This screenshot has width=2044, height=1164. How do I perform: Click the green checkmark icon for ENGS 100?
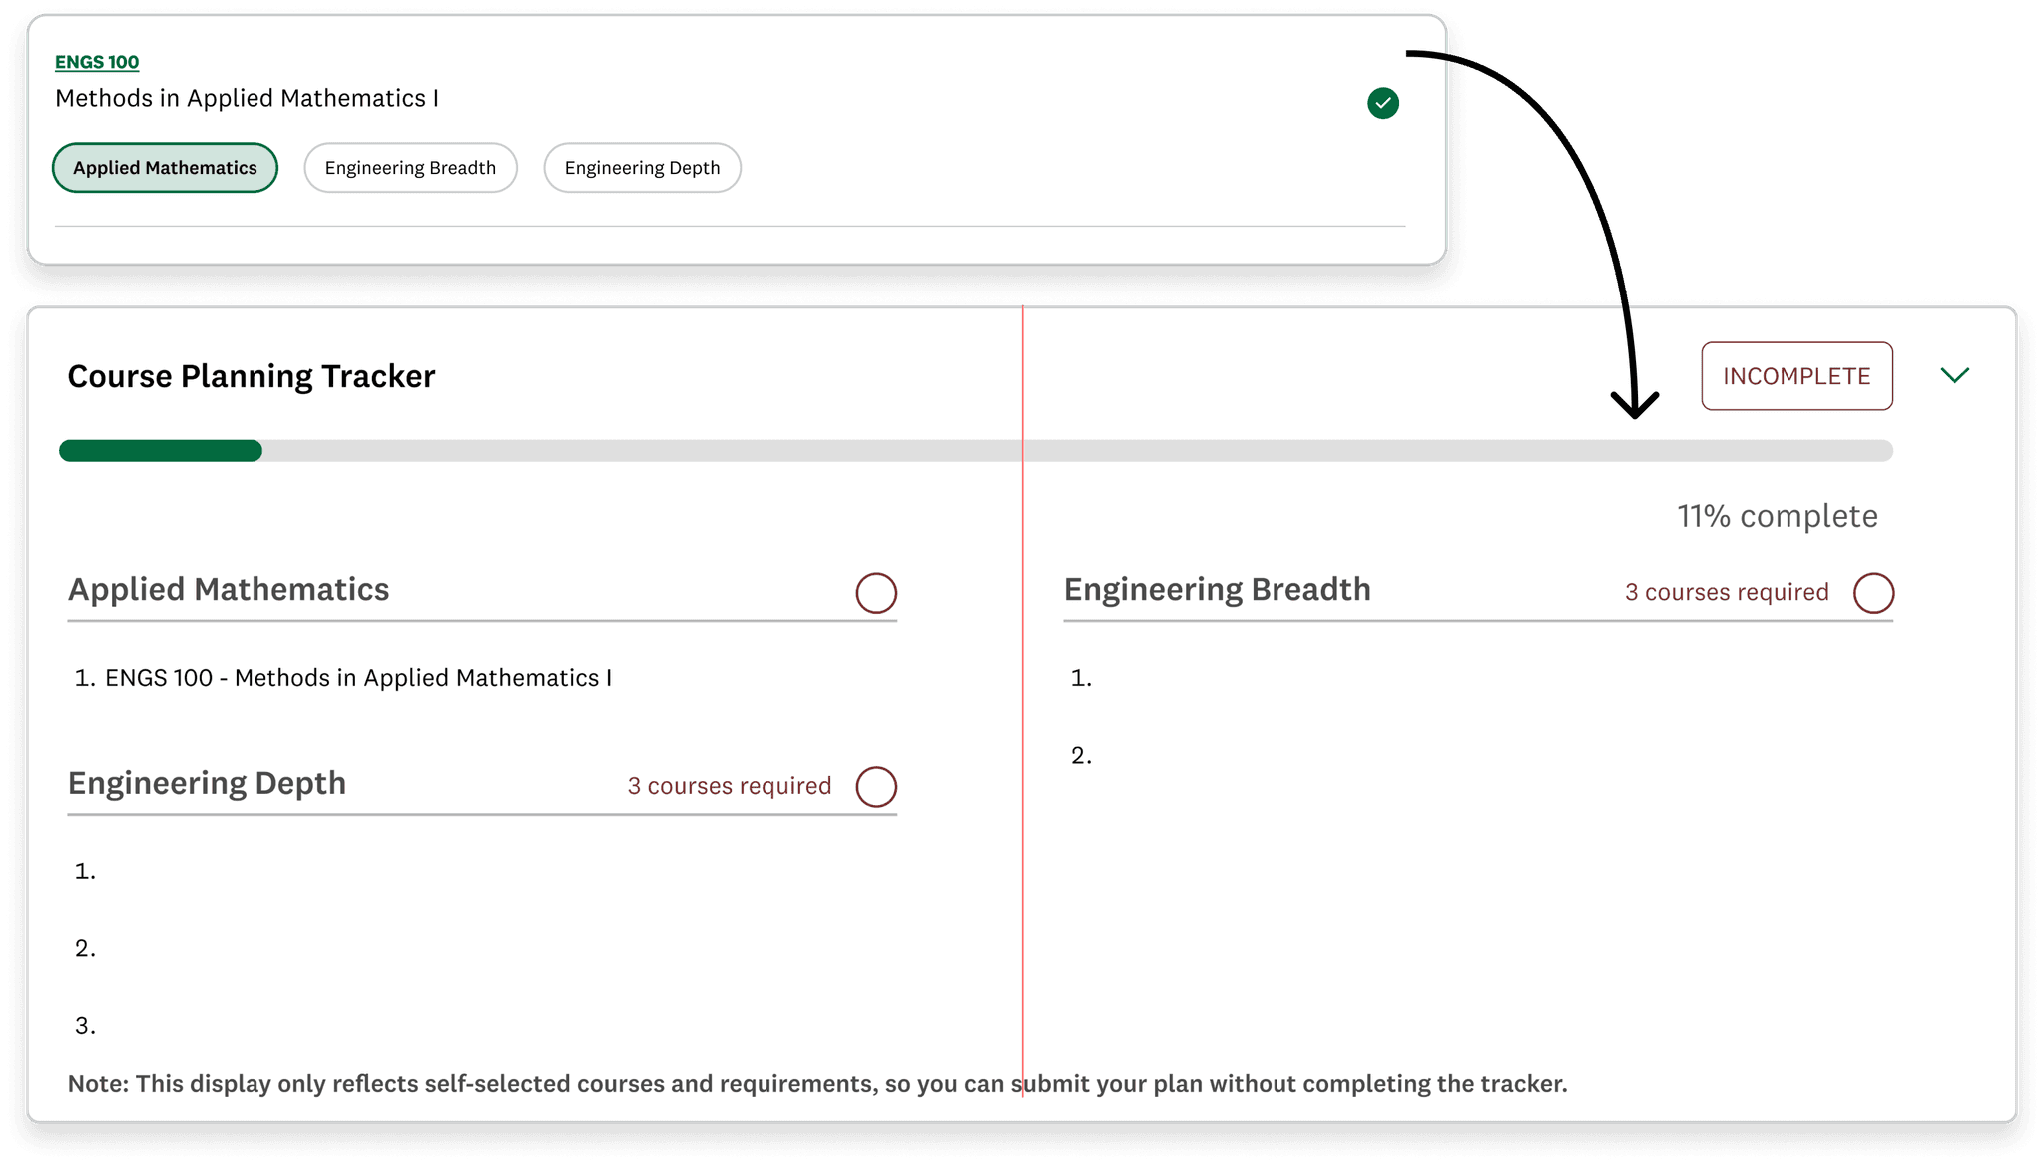tap(1382, 103)
